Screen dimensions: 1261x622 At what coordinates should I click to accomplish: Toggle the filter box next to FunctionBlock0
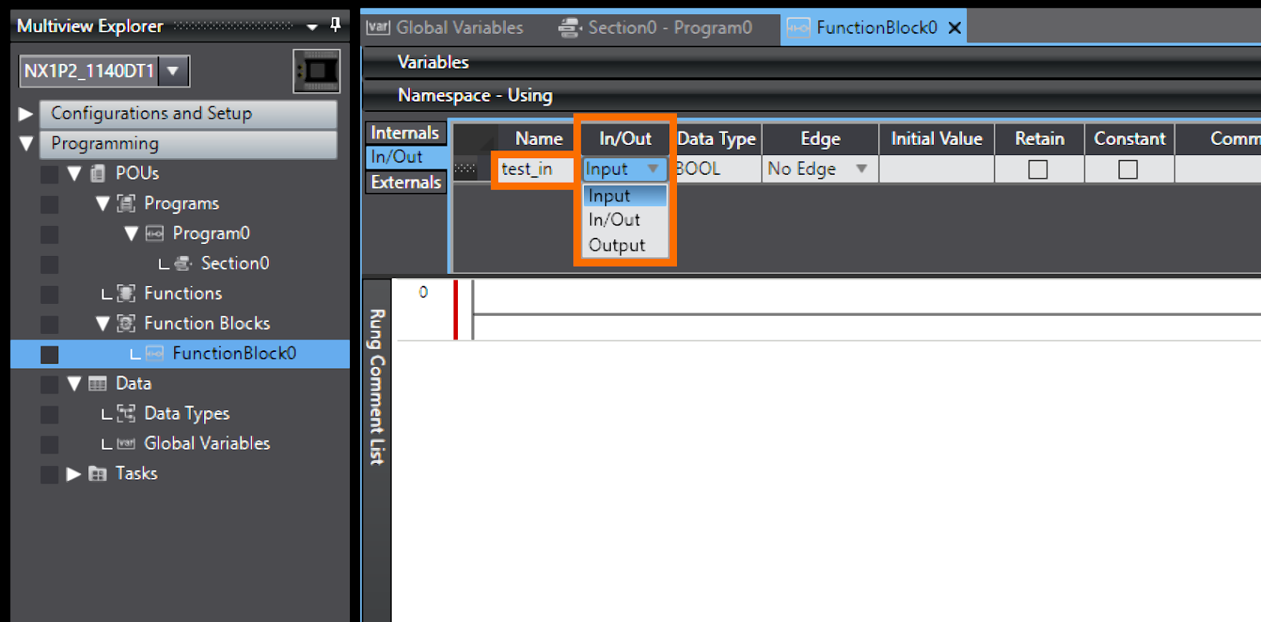tap(50, 355)
